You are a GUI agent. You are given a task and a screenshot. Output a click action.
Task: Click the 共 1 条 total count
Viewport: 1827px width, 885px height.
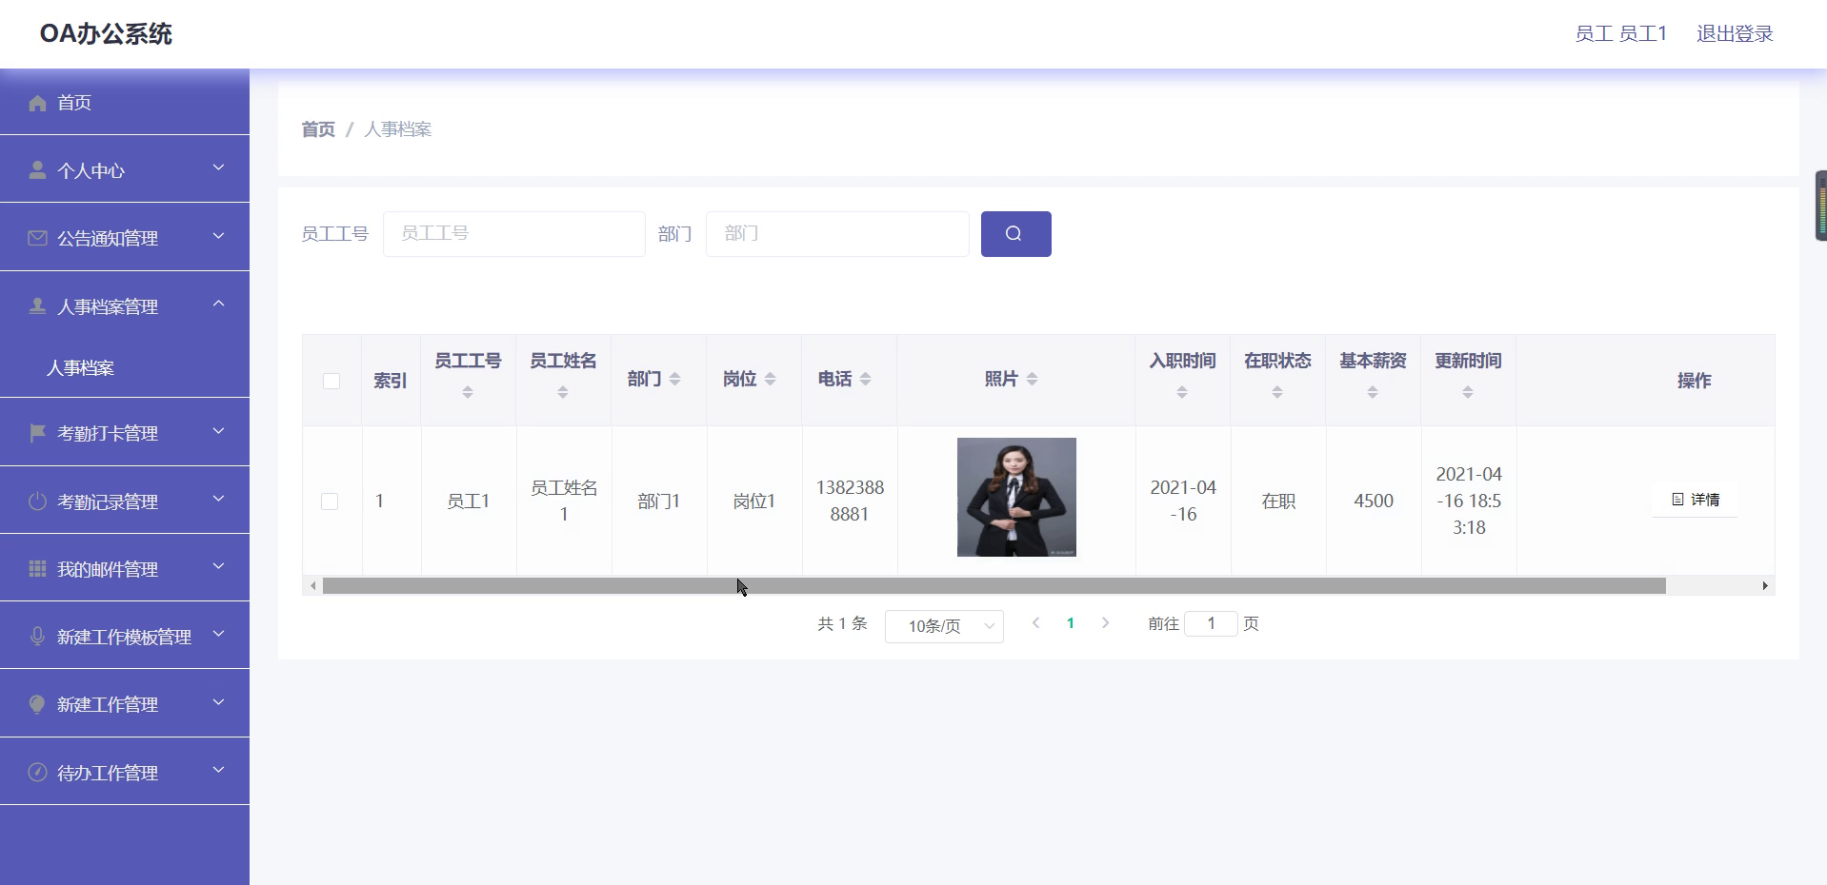[842, 624]
